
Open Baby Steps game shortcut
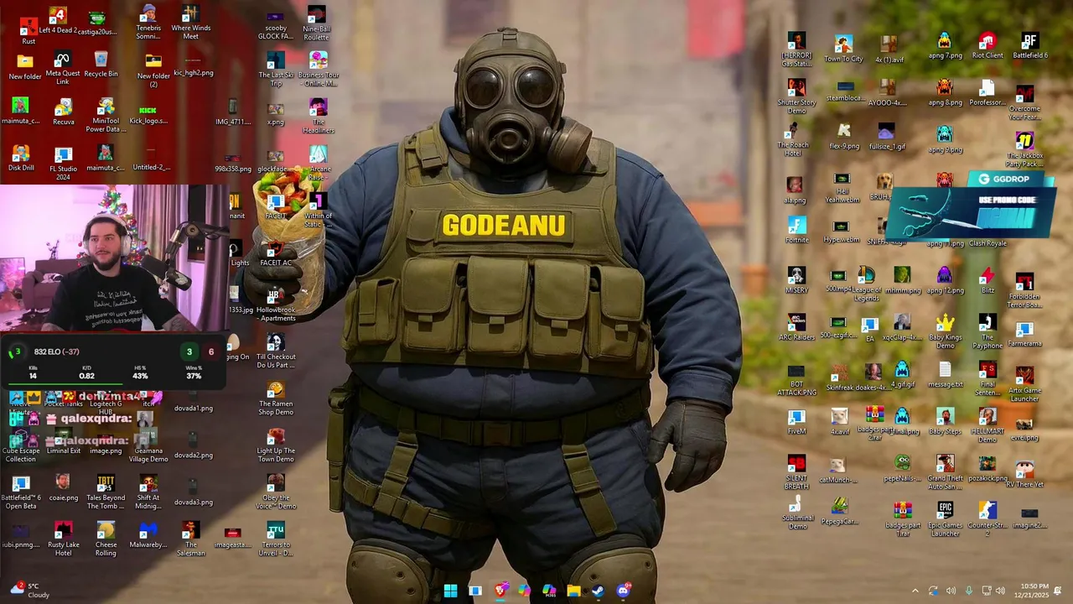click(946, 421)
